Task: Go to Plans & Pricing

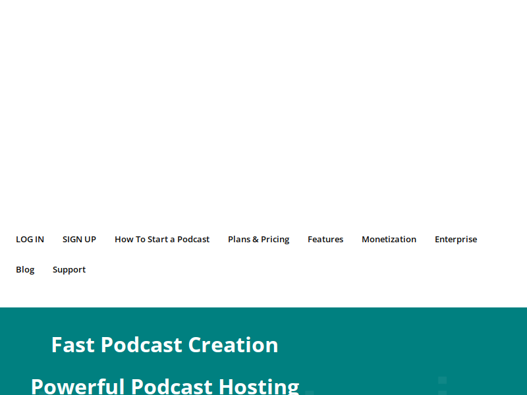Action: 258,240
